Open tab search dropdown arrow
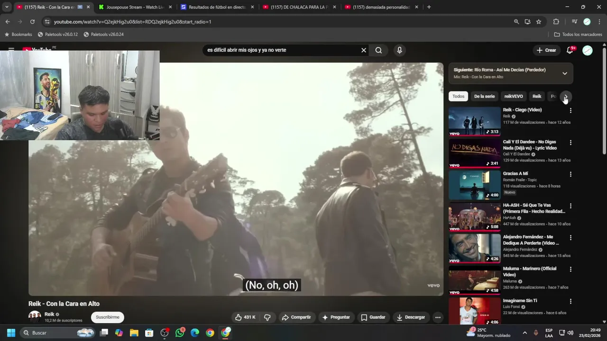The width and height of the screenshot is (607, 341). click(7, 7)
